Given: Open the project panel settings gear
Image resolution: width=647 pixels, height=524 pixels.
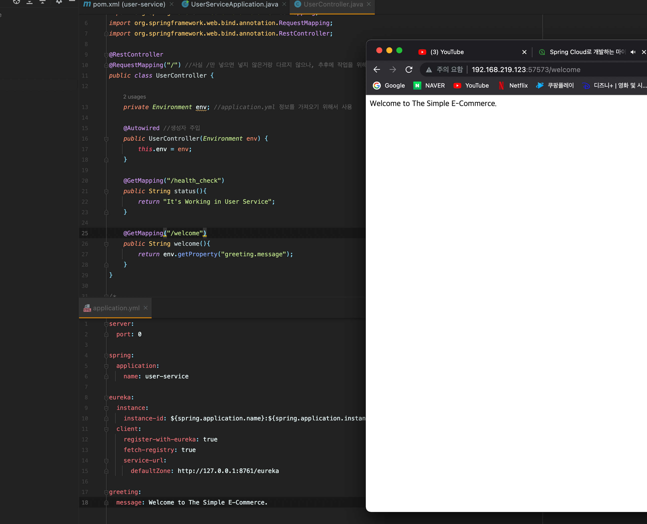Looking at the screenshot, I should point(59,2).
